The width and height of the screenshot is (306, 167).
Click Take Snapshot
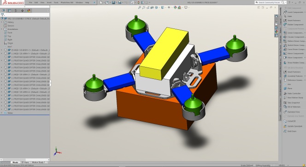(x=292, y=102)
